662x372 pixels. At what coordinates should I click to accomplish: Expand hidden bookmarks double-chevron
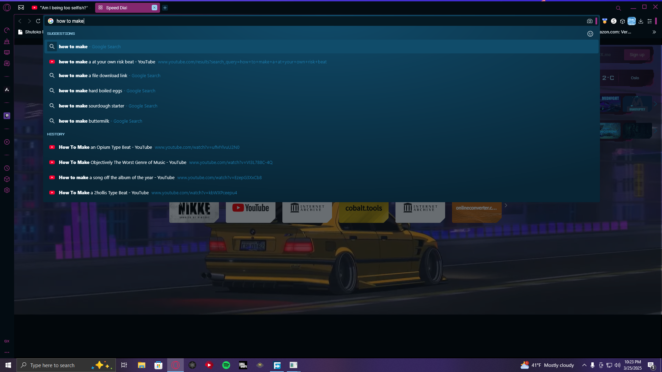click(x=654, y=32)
